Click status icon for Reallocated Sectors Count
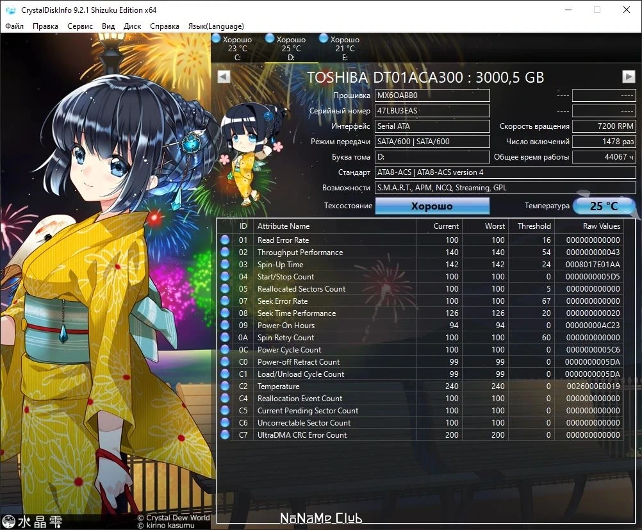This screenshot has width=642, height=530. 225,288
